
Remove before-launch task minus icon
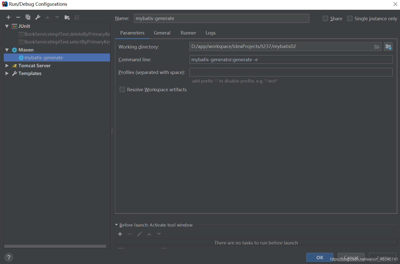pyautogui.click(x=130, y=234)
